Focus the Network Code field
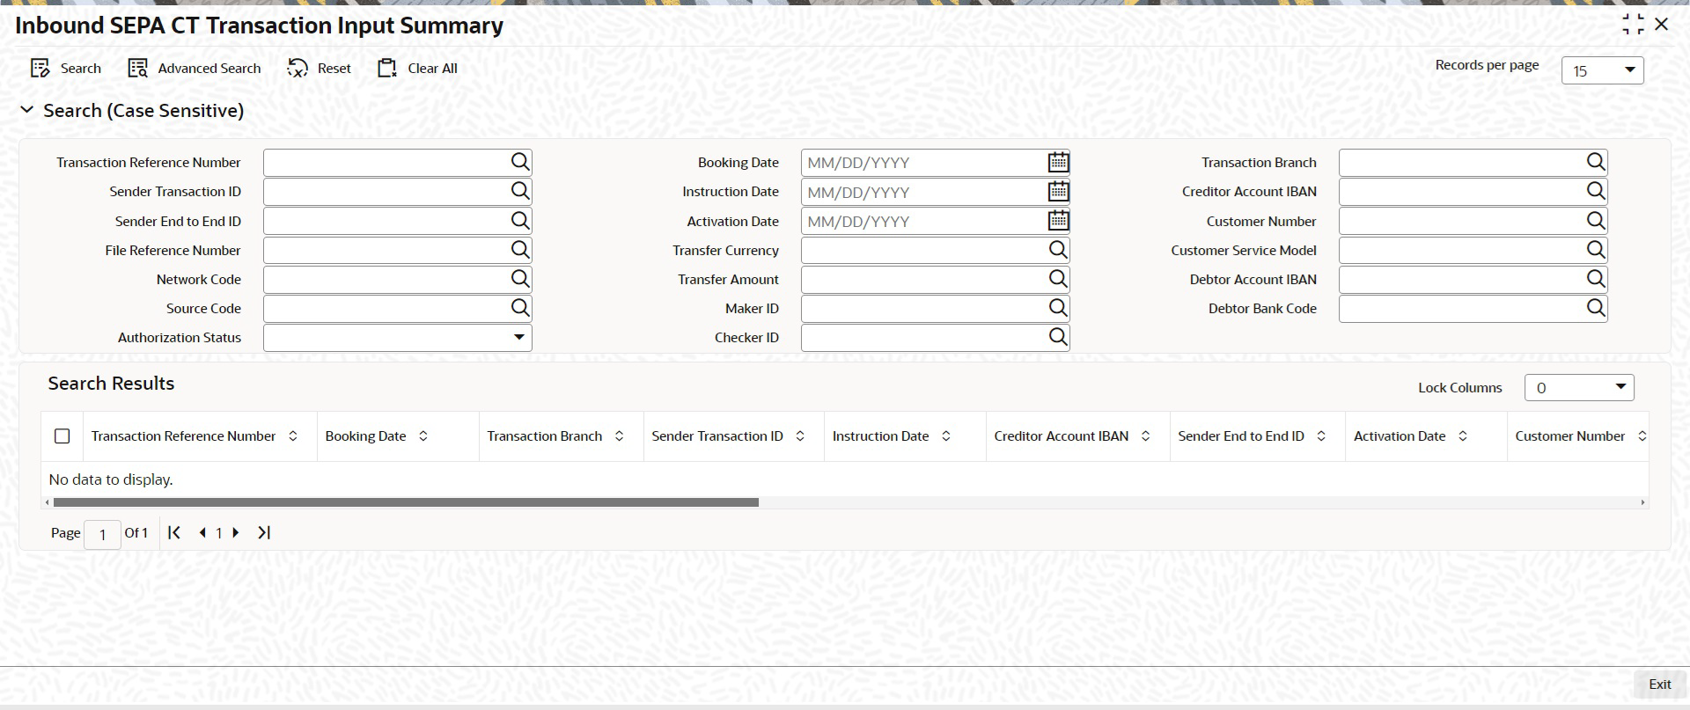The width and height of the screenshot is (1690, 710). [x=386, y=280]
